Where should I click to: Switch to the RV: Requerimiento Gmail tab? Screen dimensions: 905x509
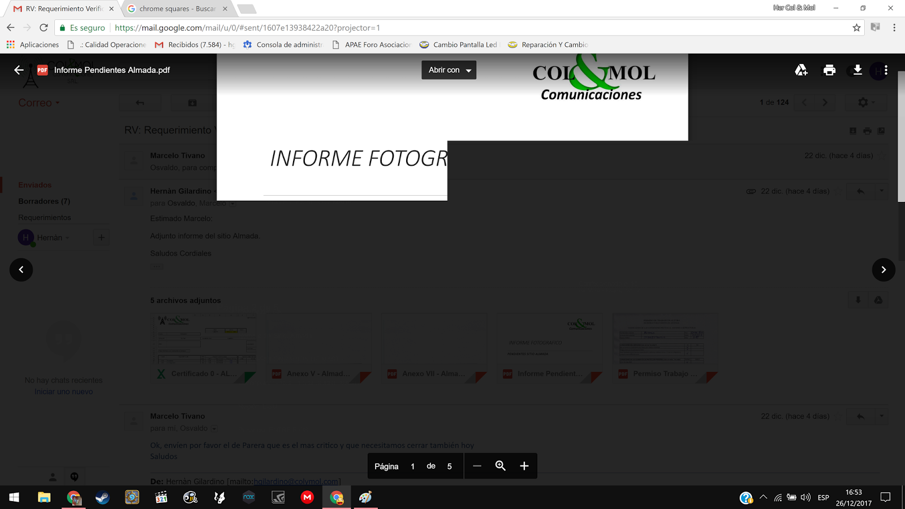tap(64, 8)
